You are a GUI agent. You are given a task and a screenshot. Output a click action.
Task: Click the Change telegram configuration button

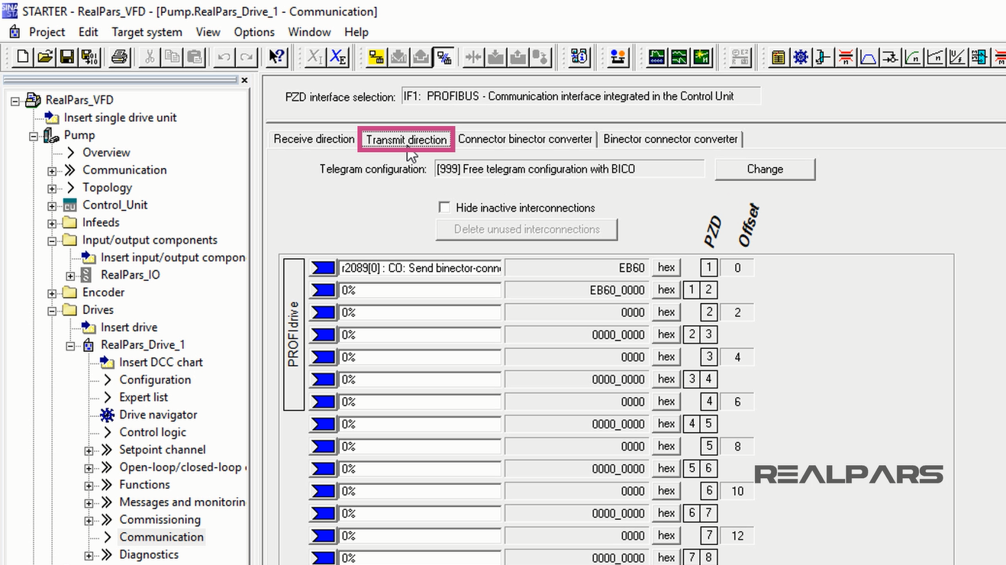[765, 169]
